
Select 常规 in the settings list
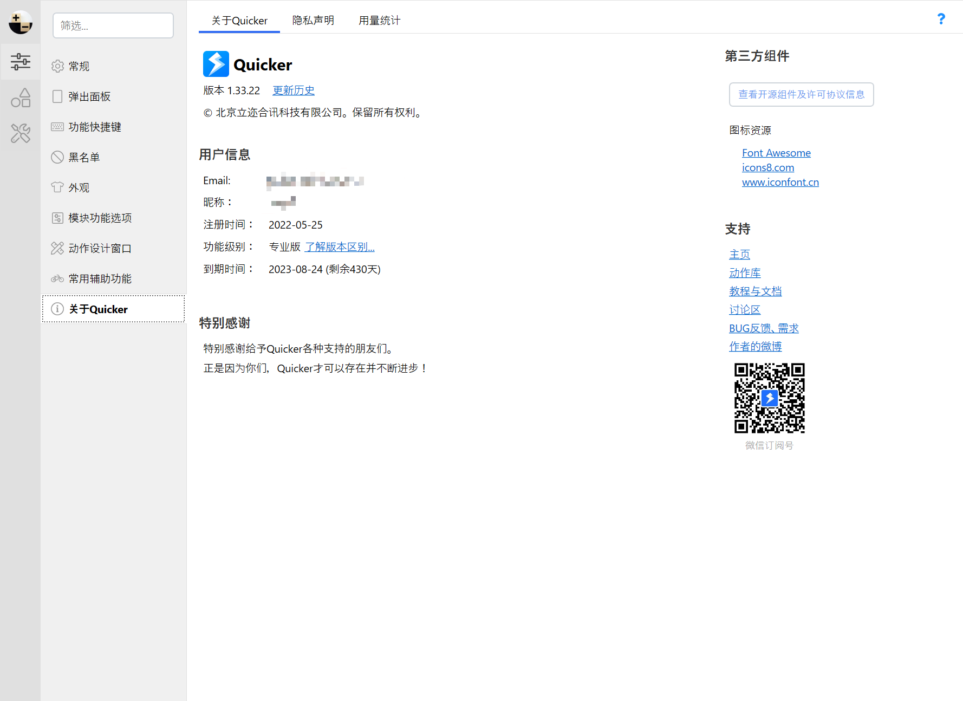click(x=114, y=66)
